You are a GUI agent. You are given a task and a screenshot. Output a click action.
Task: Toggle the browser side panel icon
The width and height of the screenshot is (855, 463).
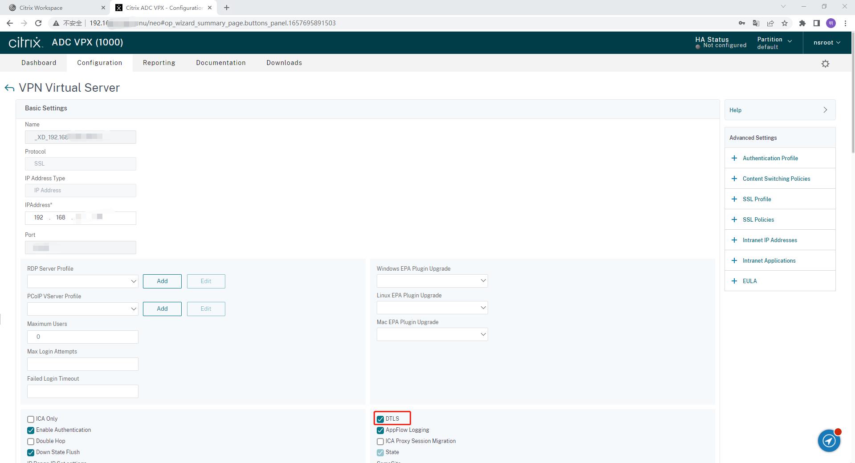point(817,23)
